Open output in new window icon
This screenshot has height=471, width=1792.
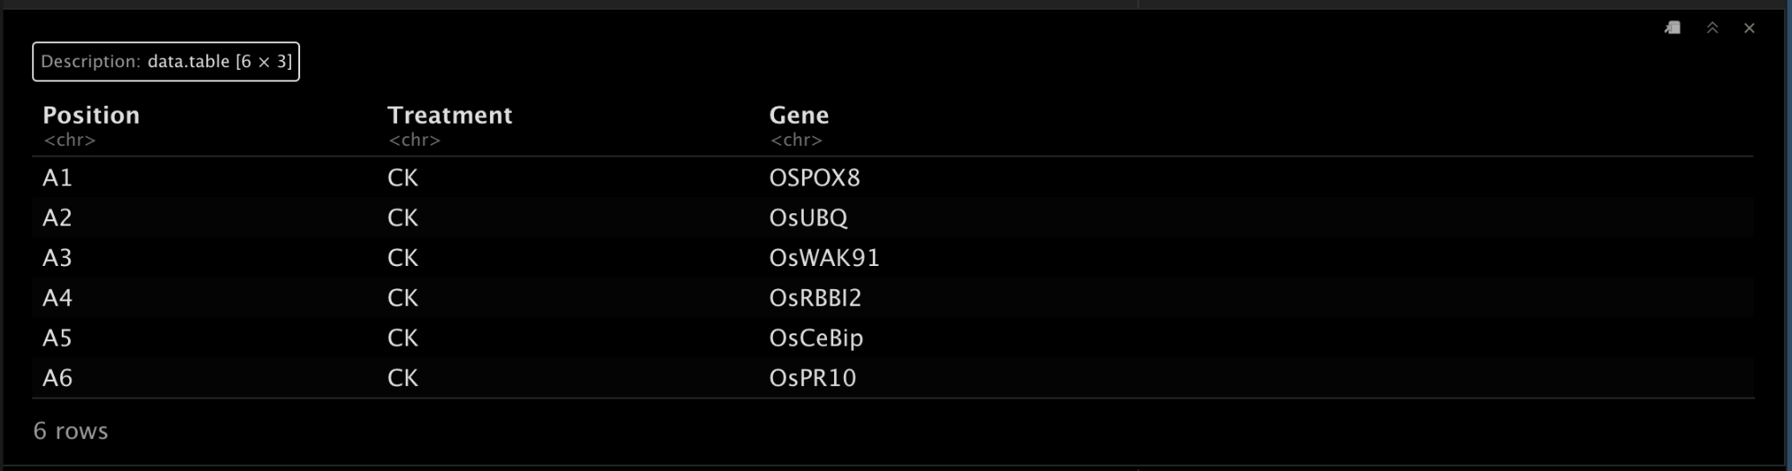pyautogui.click(x=1672, y=28)
